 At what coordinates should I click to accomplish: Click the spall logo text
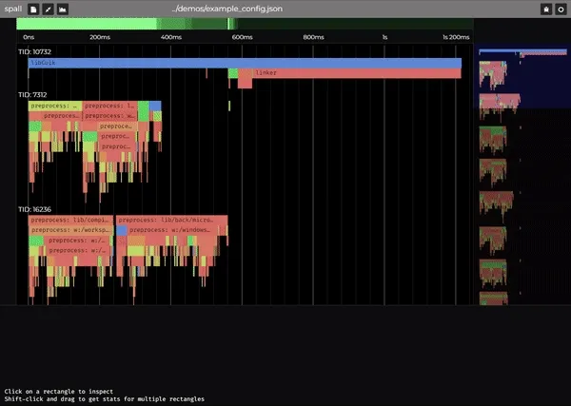pyautogui.click(x=13, y=9)
